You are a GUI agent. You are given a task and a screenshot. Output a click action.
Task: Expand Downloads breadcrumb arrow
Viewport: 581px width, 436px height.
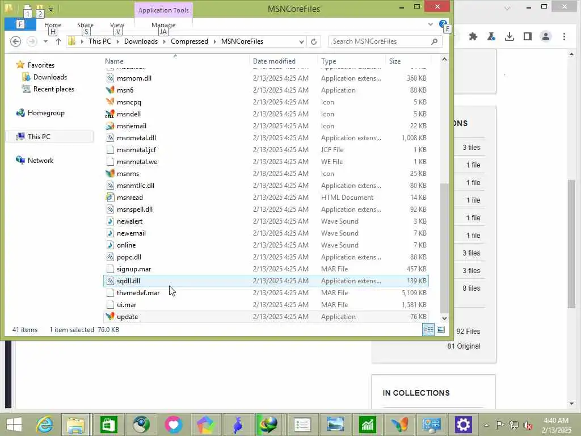pos(164,41)
